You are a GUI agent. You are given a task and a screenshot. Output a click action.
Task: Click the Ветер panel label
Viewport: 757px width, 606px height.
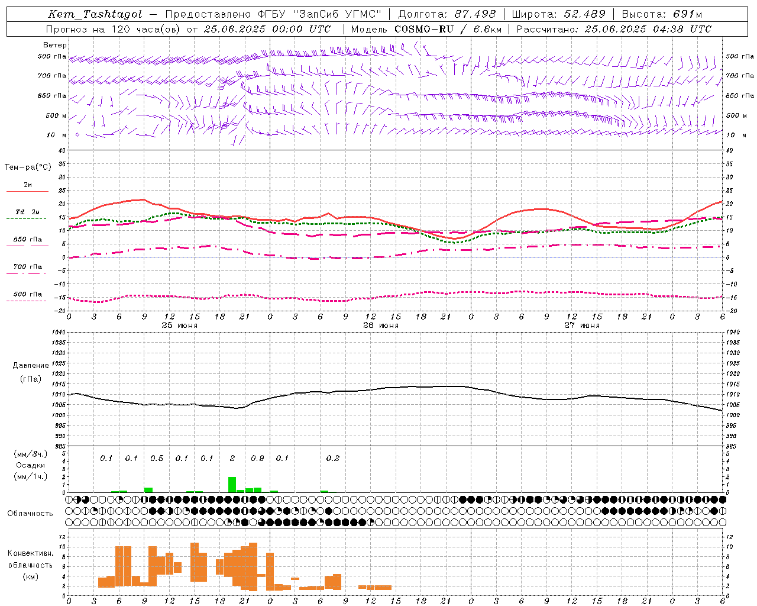tap(54, 45)
